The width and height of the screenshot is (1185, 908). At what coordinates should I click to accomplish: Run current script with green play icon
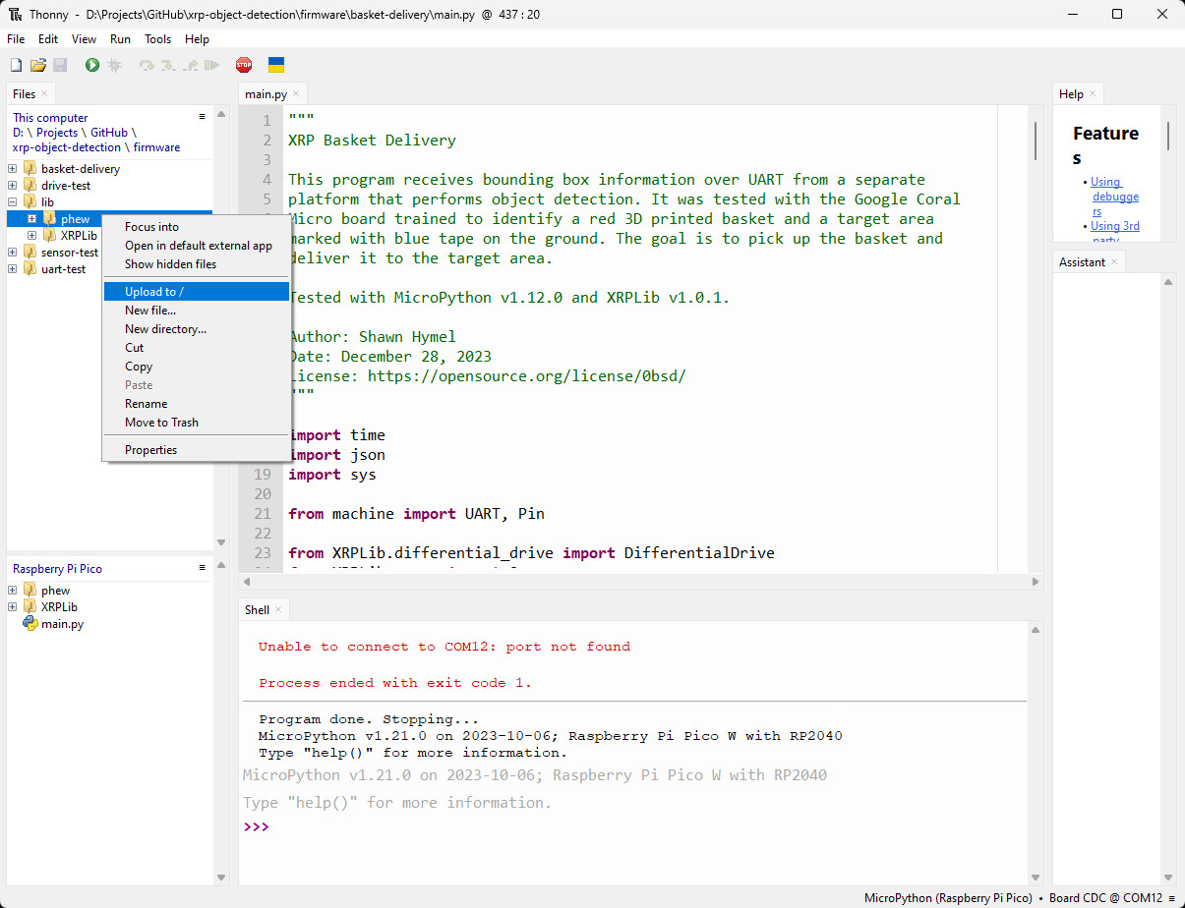pos(91,65)
